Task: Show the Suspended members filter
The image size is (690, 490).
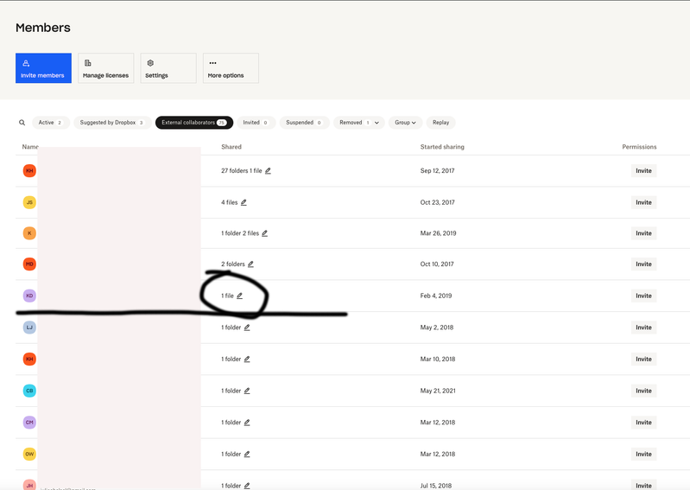Action: (x=304, y=123)
